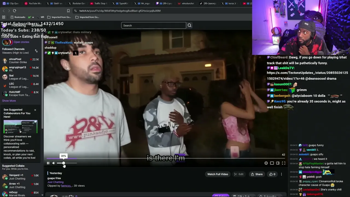Switch to the TypedKid tab
The height and width of the screenshot is (197, 350).
(x=121, y=3)
